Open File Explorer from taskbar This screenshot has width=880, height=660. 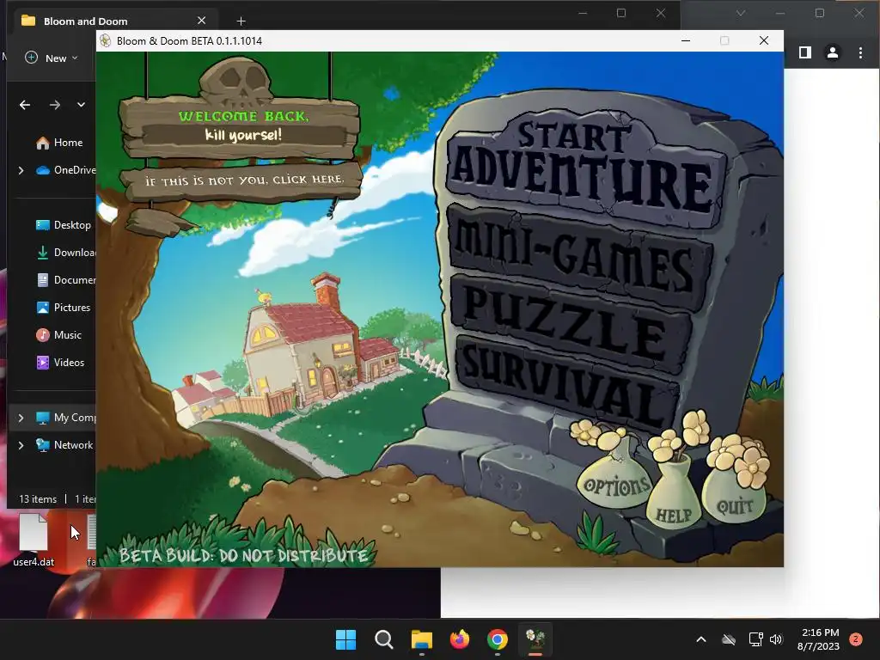421,639
